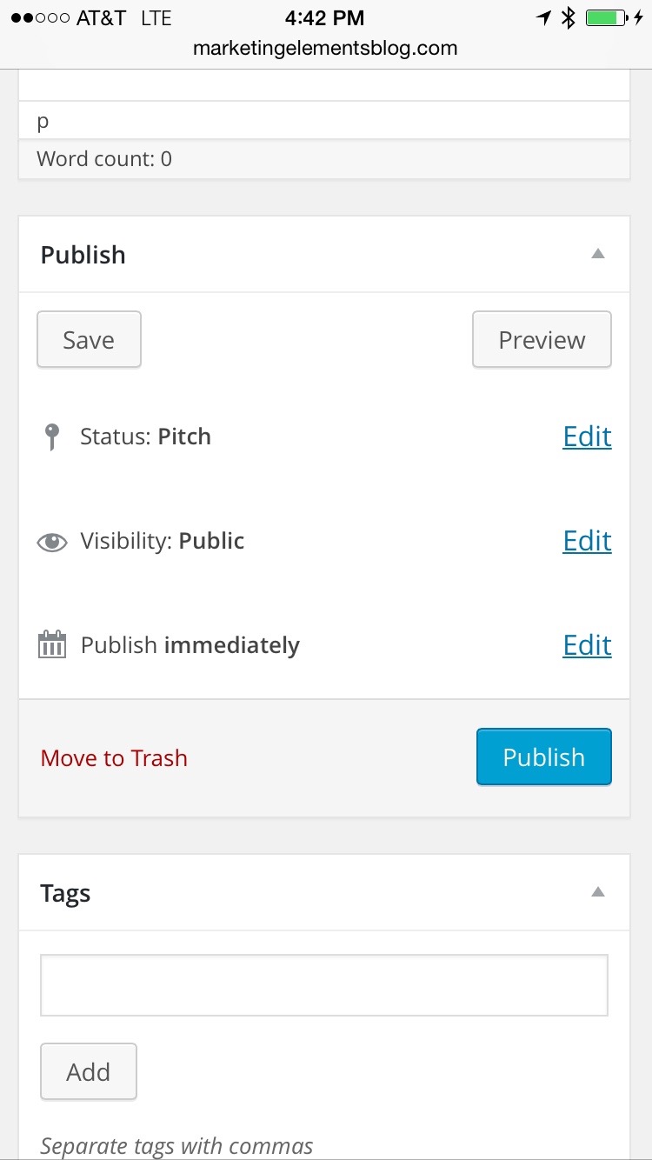Click the status pin icon
This screenshot has height=1160, width=652.
tap(52, 437)
